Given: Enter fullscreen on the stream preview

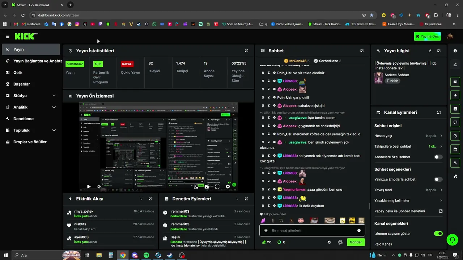Looking at the screenshot, I should [x=217, y=187].
